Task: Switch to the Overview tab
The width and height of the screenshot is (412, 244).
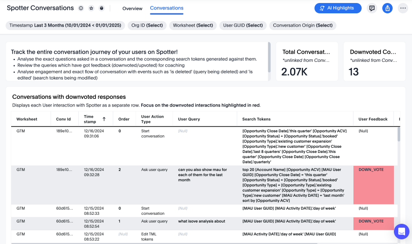Action: tap(132, 8)
